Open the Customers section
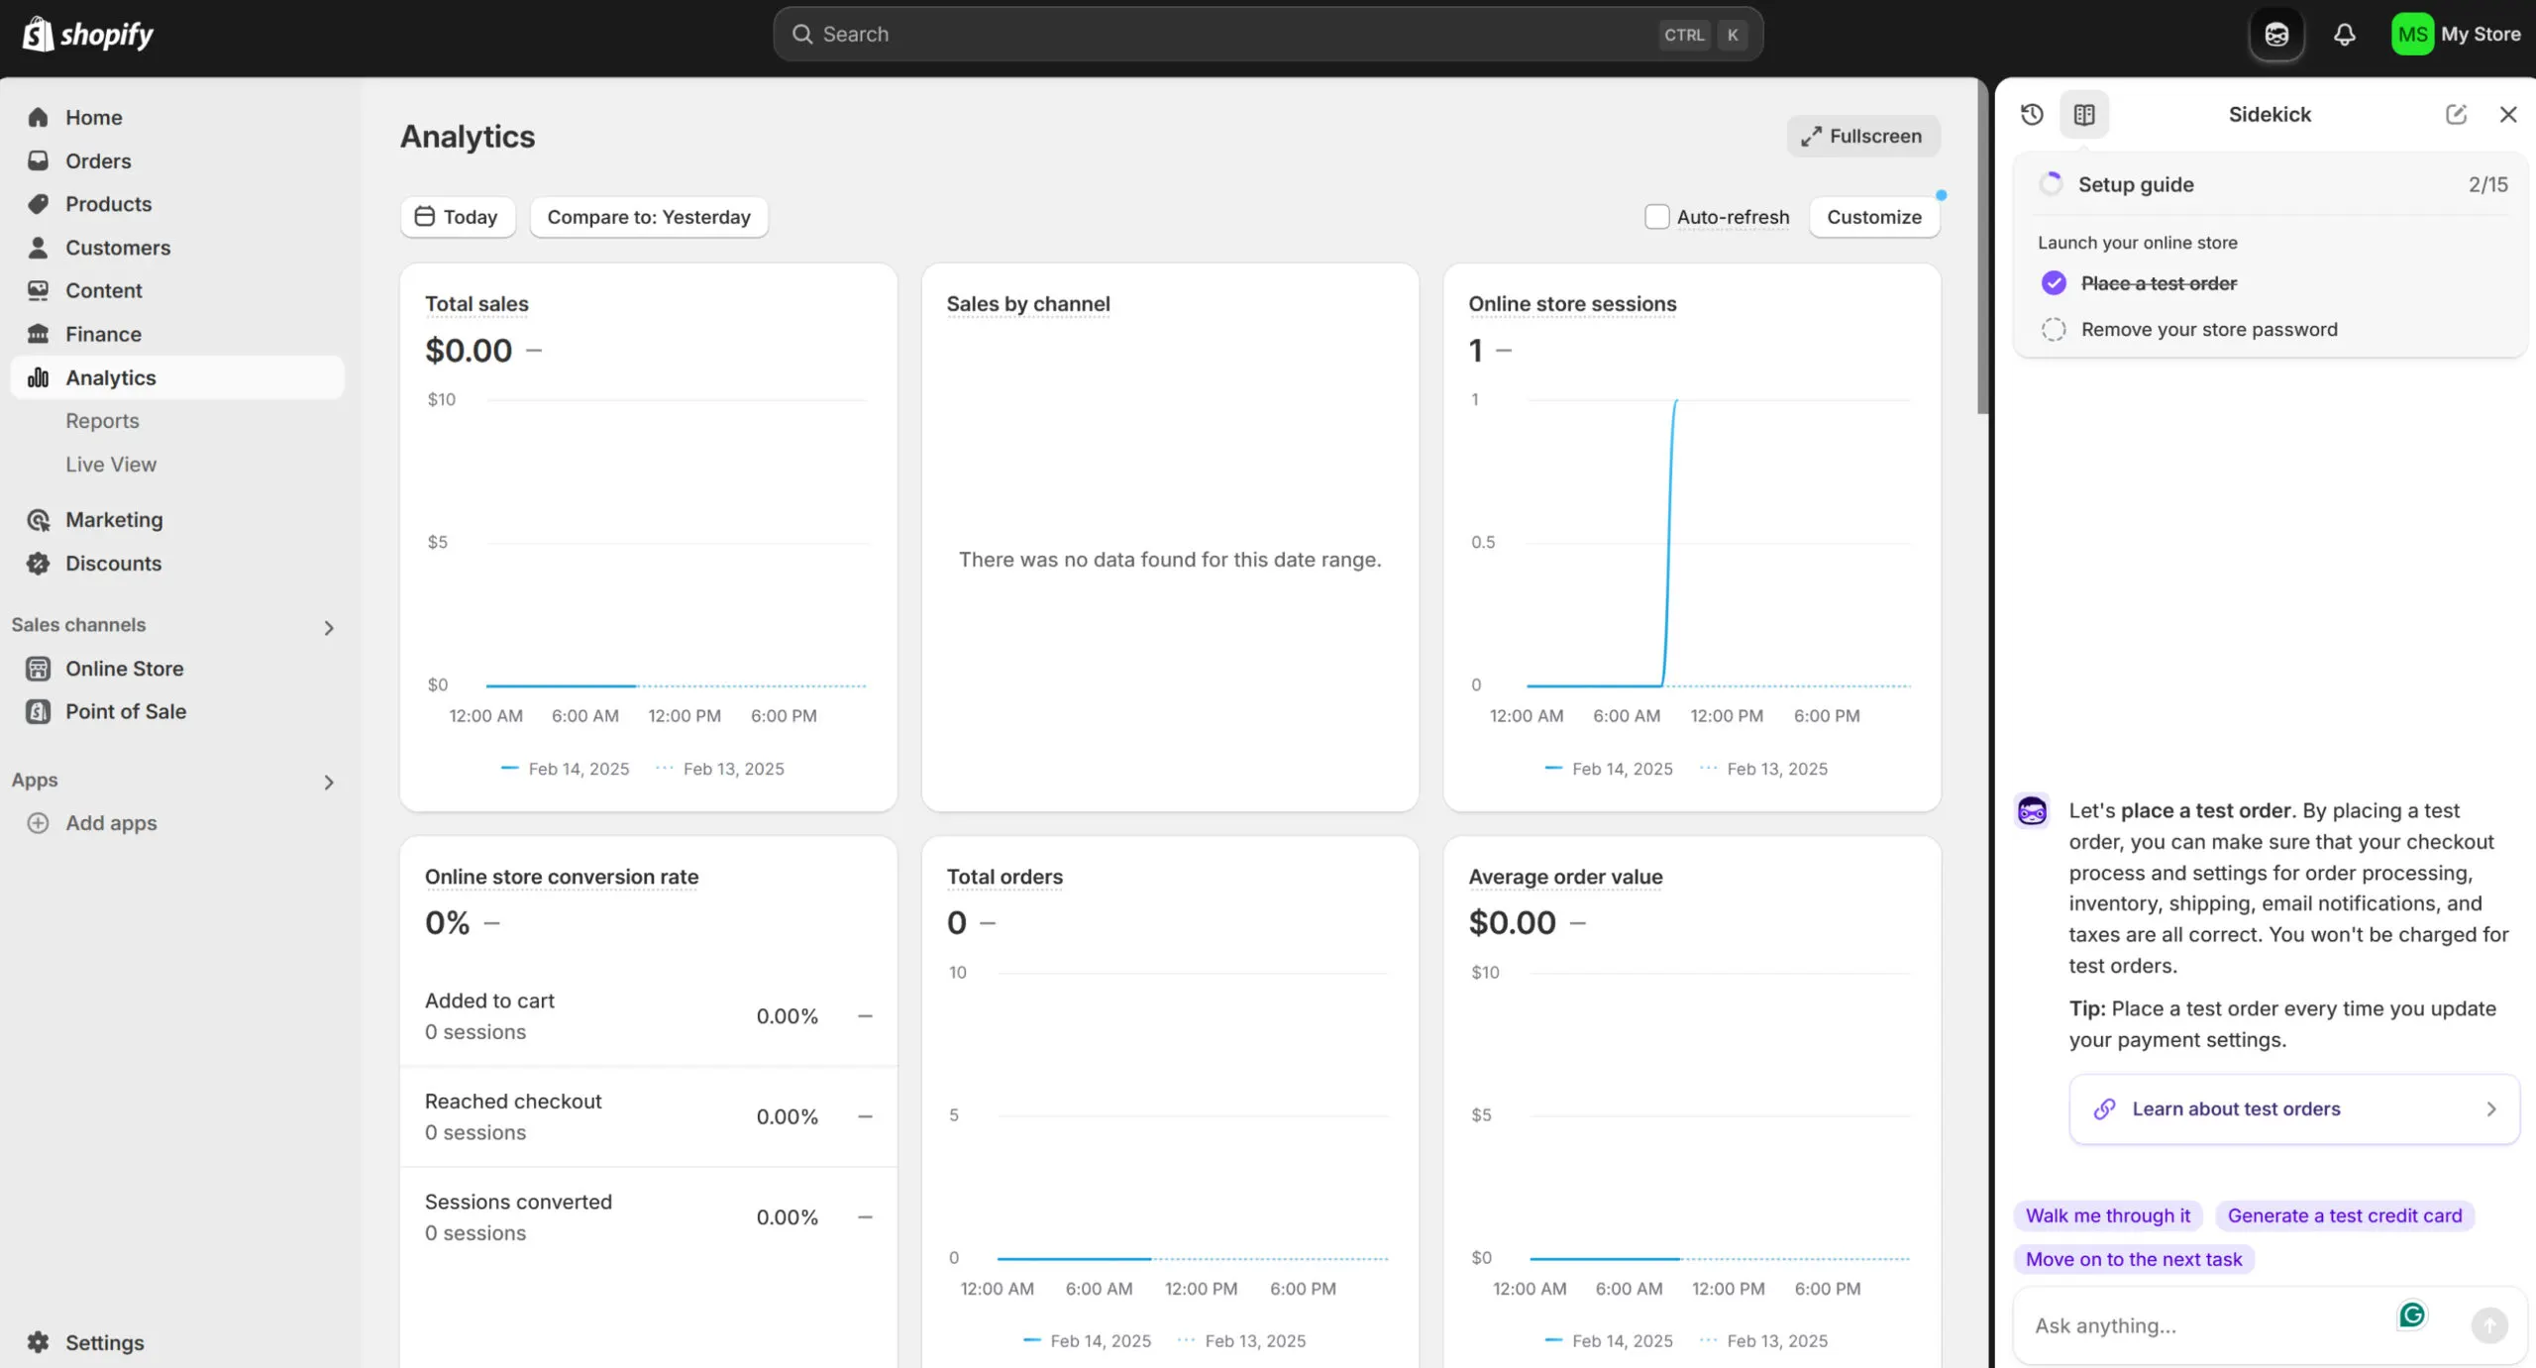 point(118,247)
